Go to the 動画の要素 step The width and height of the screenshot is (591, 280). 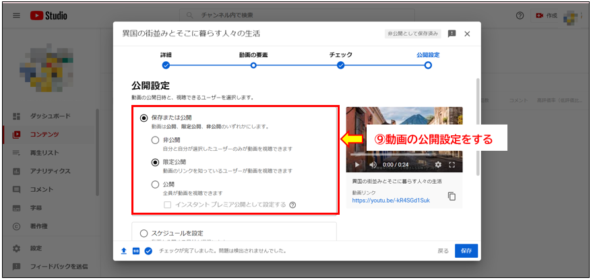click(x=253, y=65)
